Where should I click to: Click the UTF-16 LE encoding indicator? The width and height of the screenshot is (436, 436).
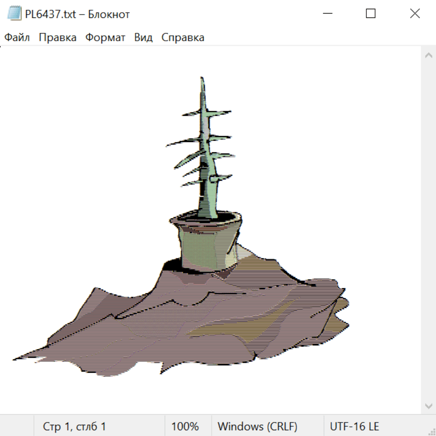(x=354, y=426)
